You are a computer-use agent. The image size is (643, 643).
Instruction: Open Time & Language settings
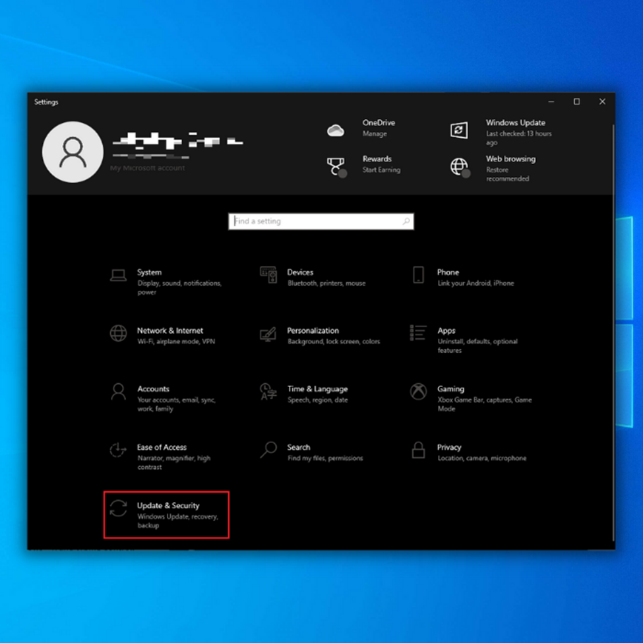coord(317,388)
